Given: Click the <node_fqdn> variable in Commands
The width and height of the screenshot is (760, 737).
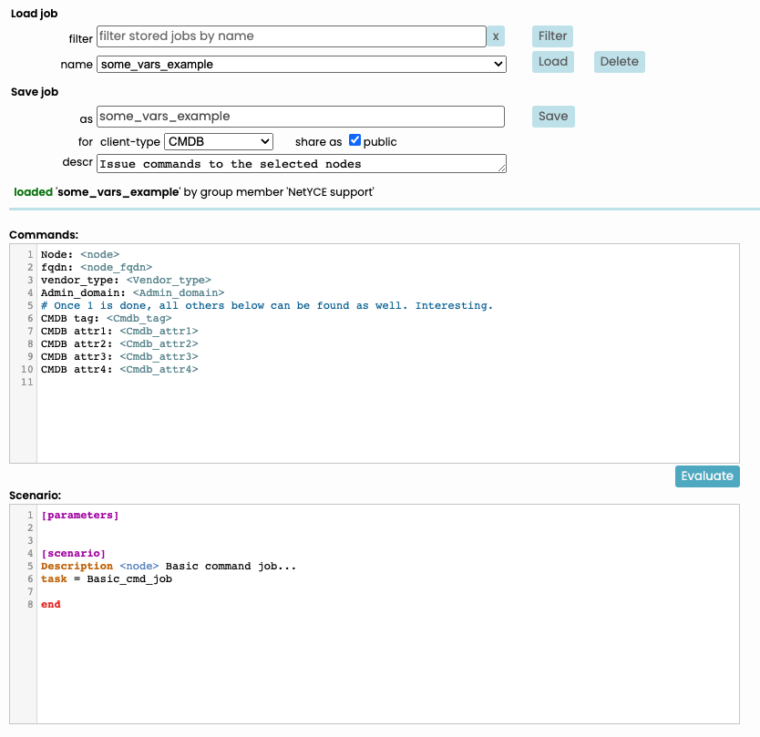Looking at the screenshot, I should coord(116,267).
